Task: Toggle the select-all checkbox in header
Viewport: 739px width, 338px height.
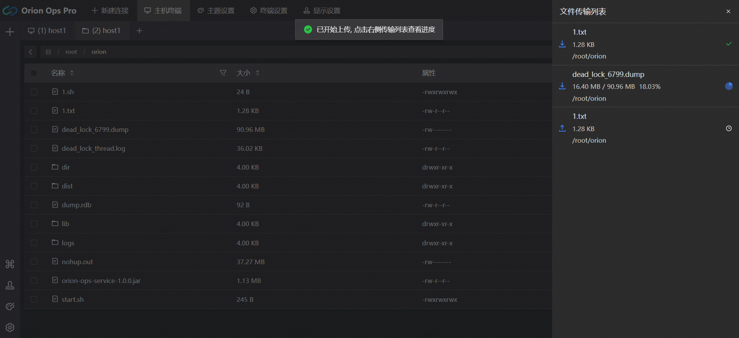Action: [x=34, y=73]
